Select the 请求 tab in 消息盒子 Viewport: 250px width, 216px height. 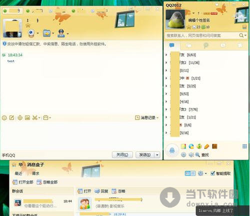pyautogui.click(x=35, y=173)
